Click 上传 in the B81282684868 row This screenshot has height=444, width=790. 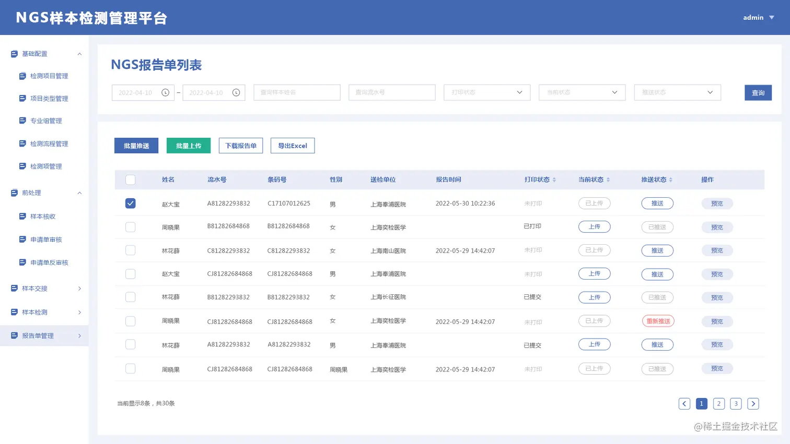point(595,226)
